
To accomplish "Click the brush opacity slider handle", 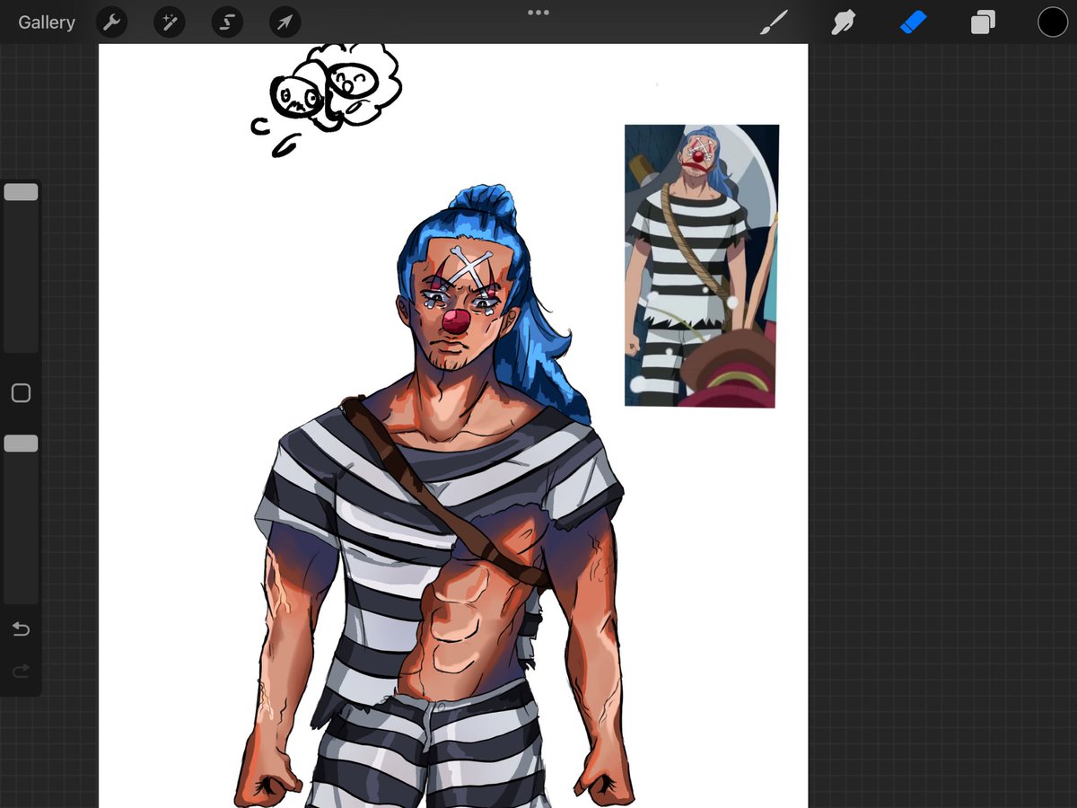I will (x=21, y=444).
